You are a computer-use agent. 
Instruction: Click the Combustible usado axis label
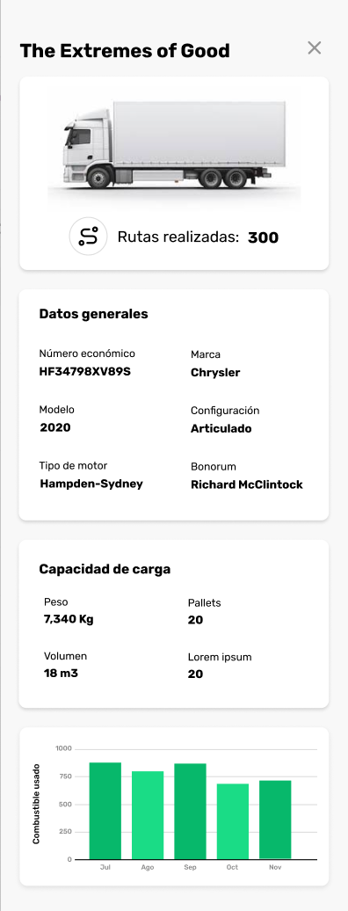pos(36,804)
